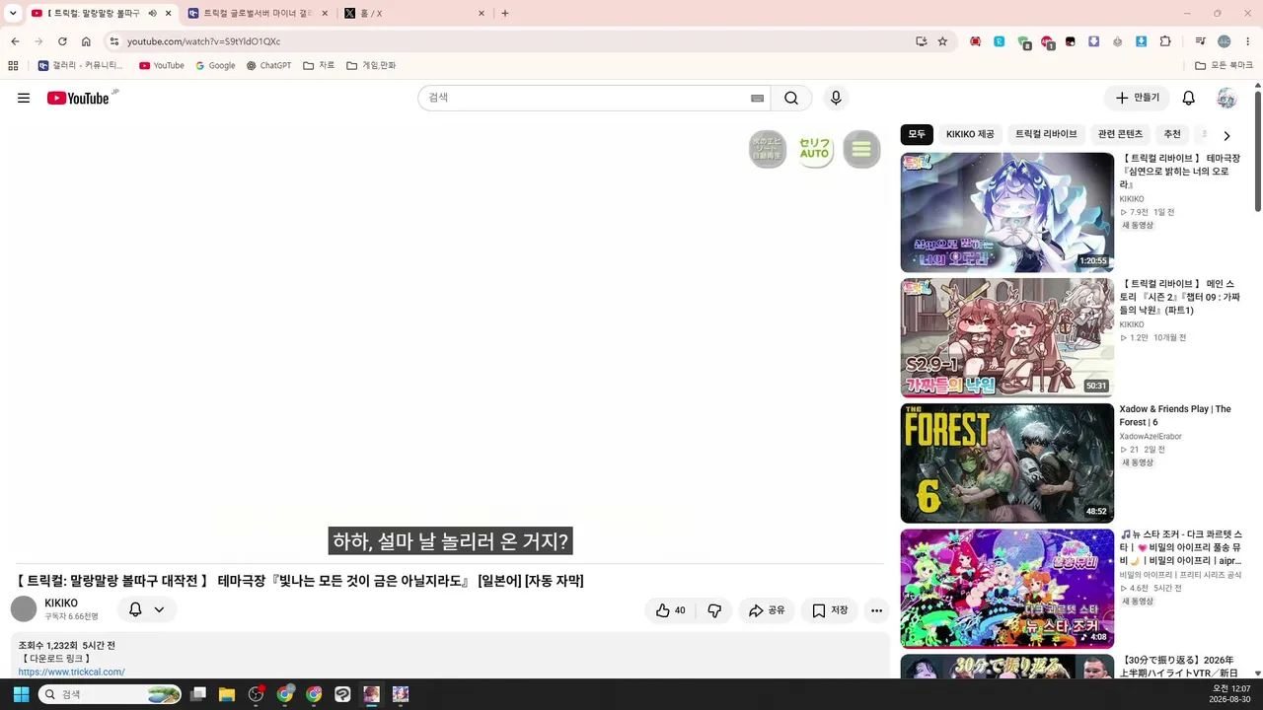Open The Forest 6 video thumbnail
This screenshot has height=710, width=1263.
(x=1007, y=463)
